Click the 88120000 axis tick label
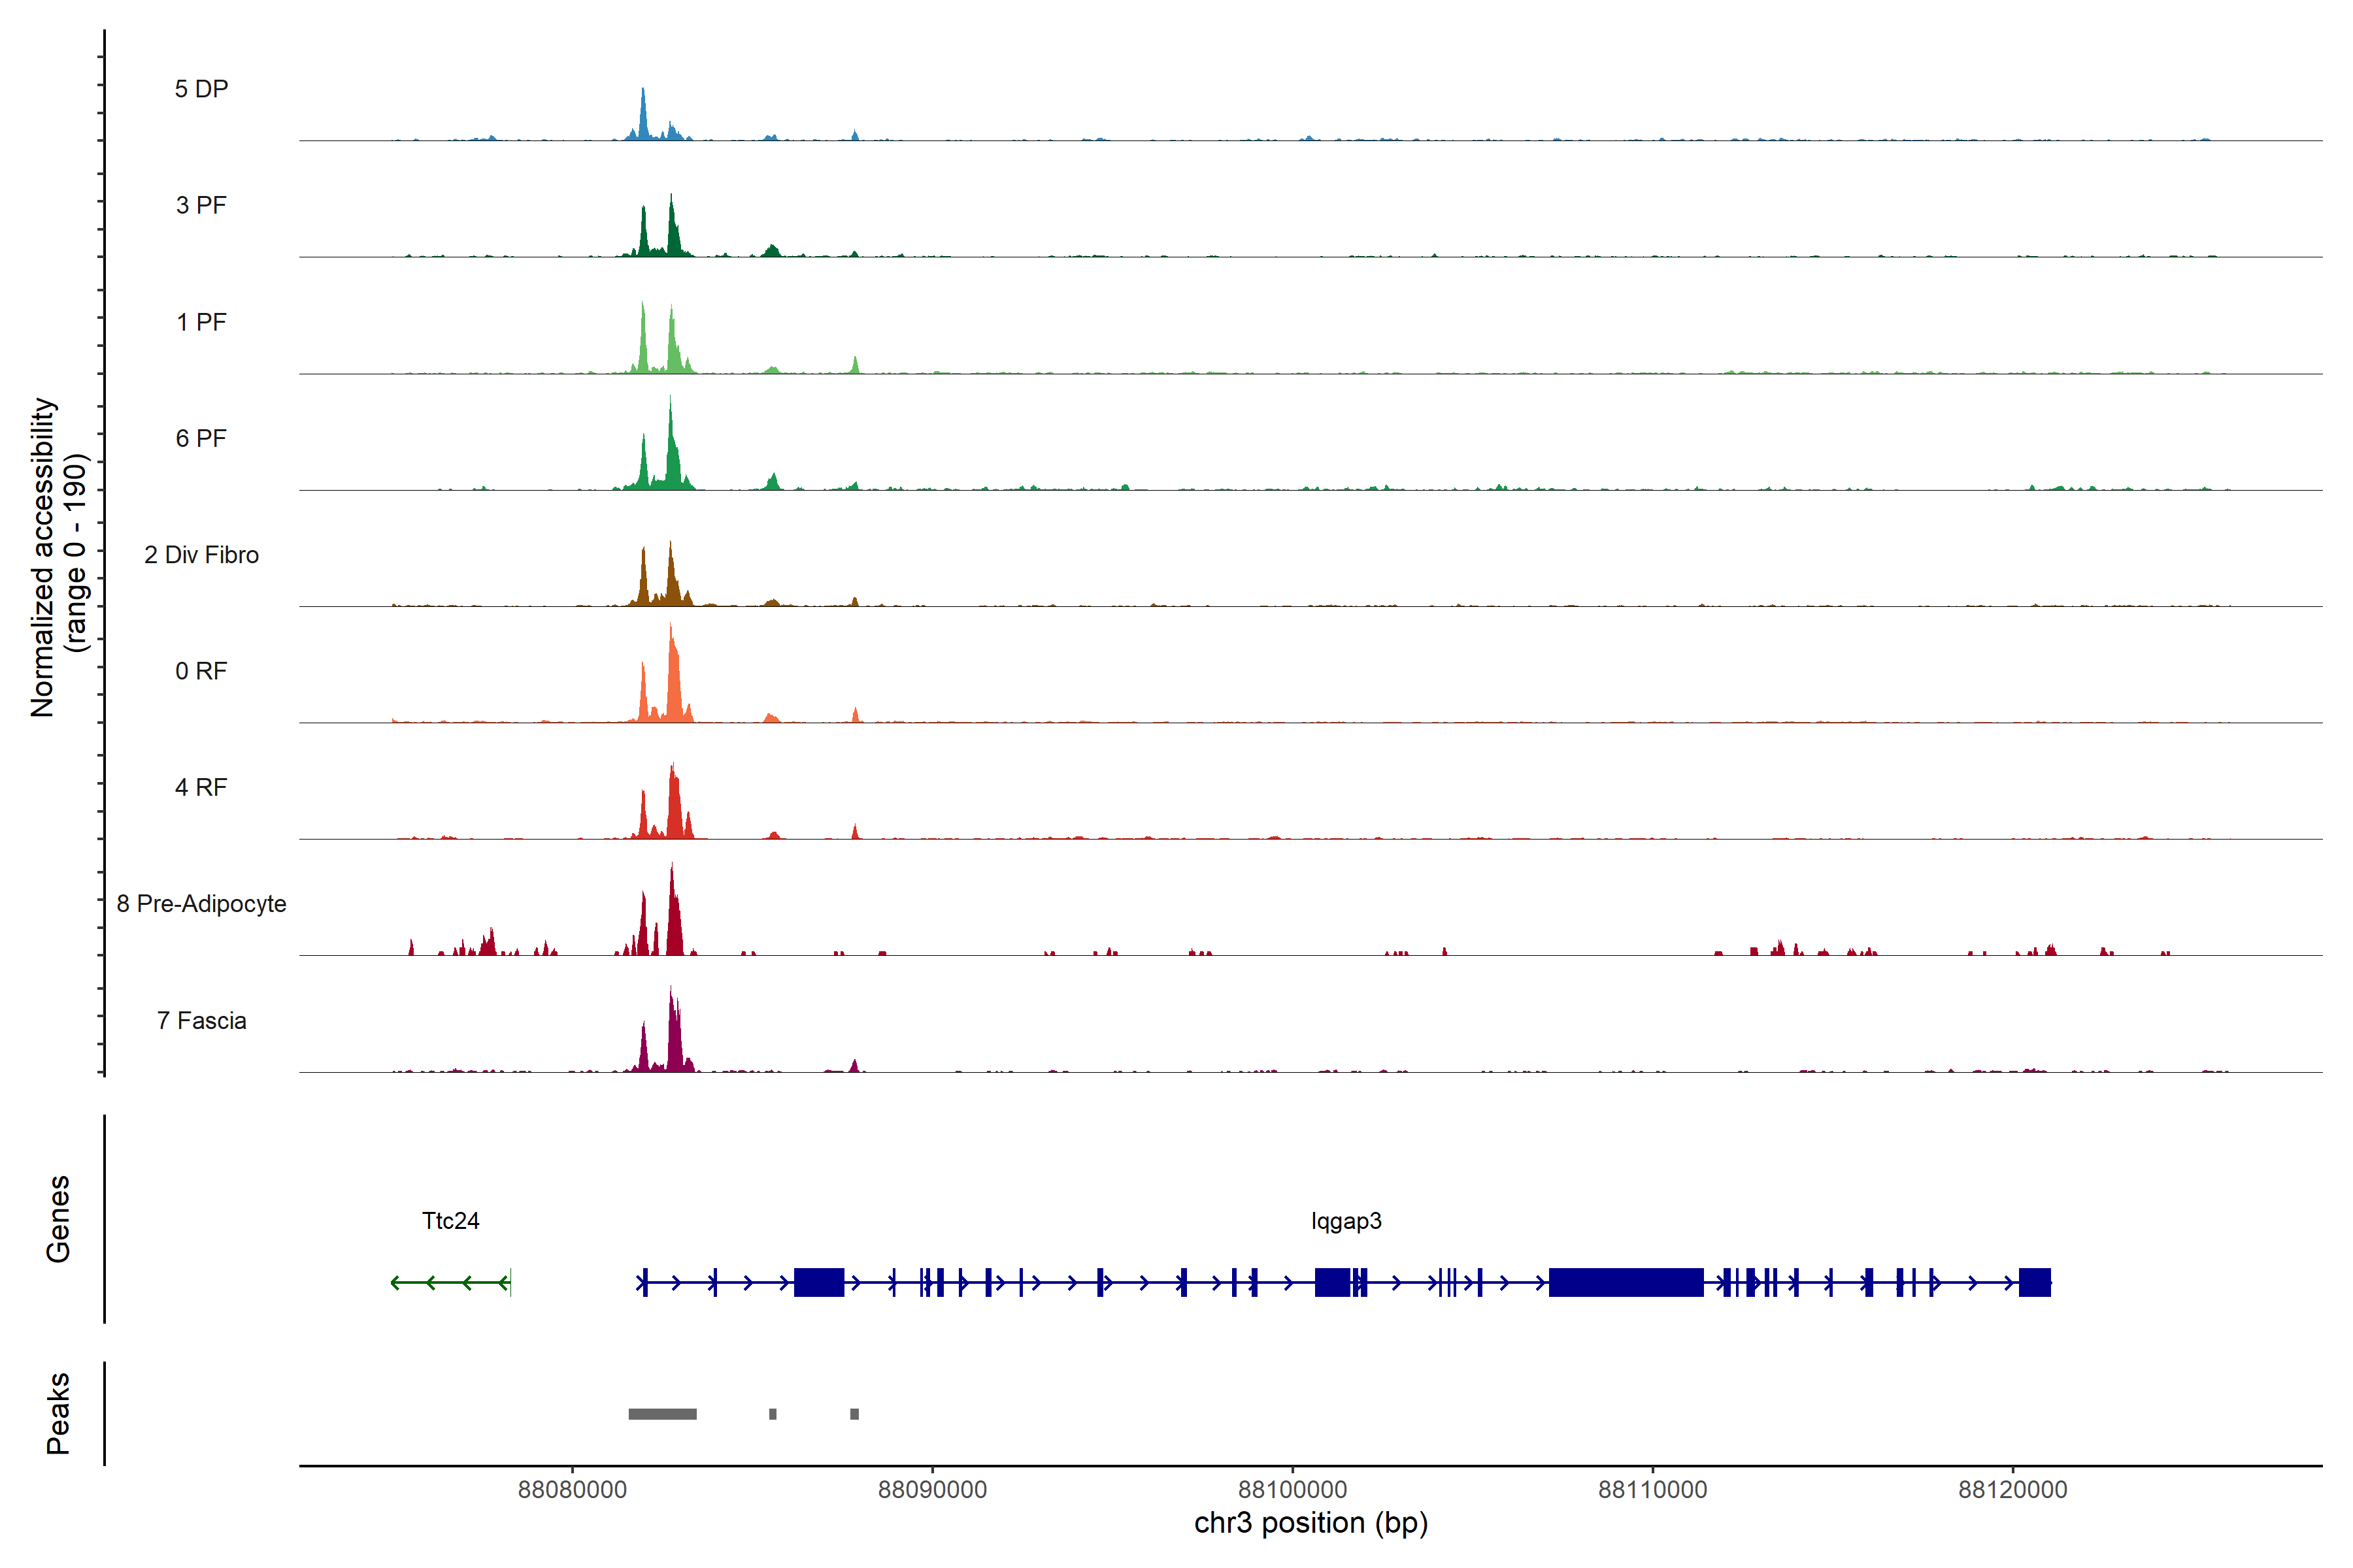Image resolution: width=2353 pixels, height=1568 pixels. click(x=2013, y=1490)
